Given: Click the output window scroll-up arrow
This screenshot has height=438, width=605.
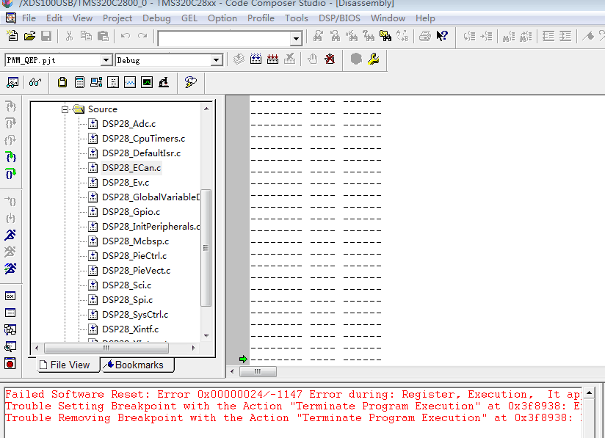Looking at the screenshot, I should tap(589, 393).
